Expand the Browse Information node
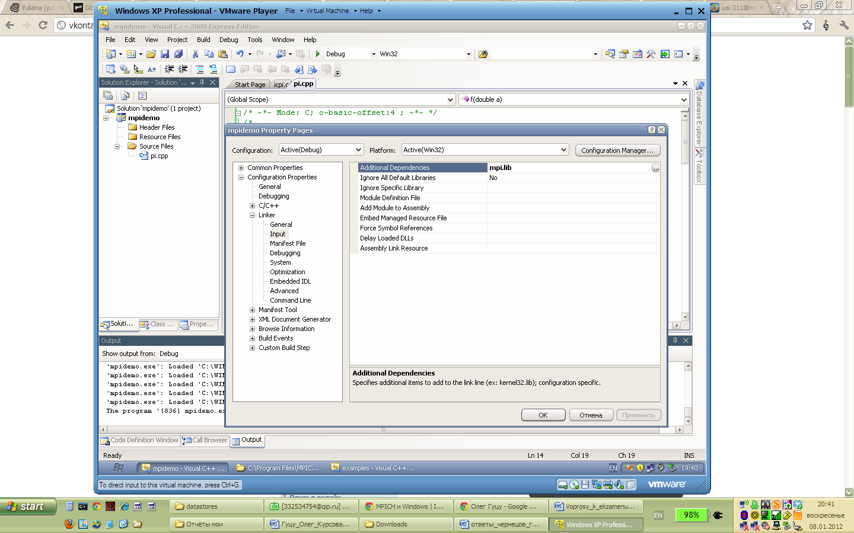This screenshot has height=533, width=854. pyautogui.click(x=252, y=329)
